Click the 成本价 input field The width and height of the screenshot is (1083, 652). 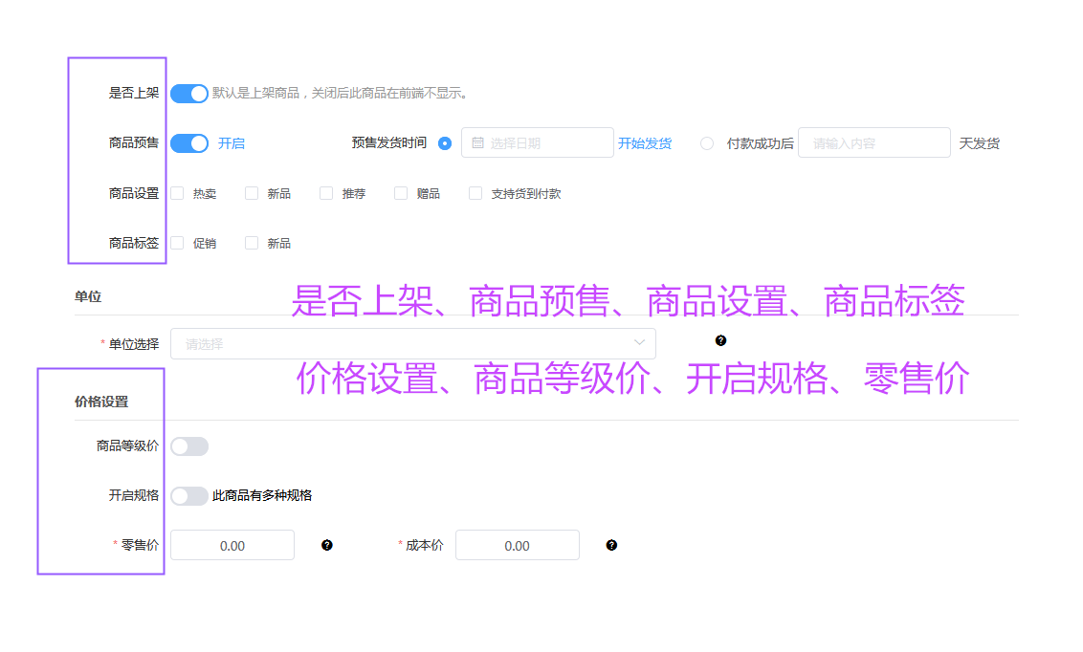(518, 545)
